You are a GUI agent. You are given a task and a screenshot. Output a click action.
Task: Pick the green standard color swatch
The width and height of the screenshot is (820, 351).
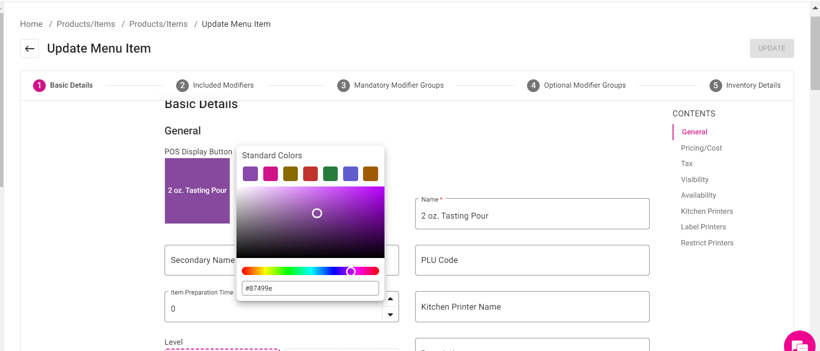(330, 174)
